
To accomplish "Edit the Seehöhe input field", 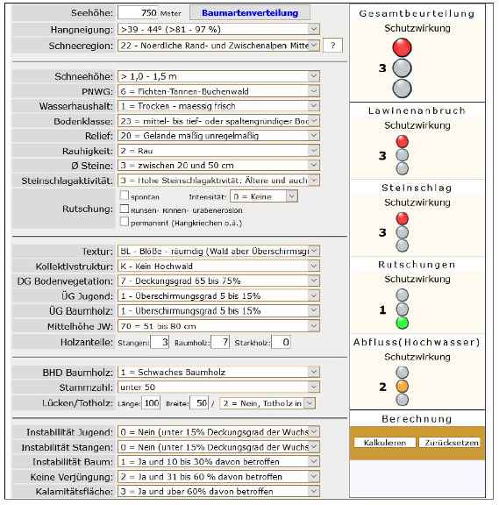I will coord(138,13).
